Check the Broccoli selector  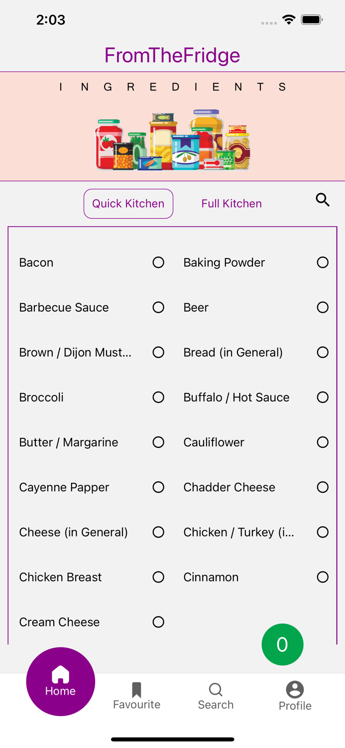(x=158, y=397)
